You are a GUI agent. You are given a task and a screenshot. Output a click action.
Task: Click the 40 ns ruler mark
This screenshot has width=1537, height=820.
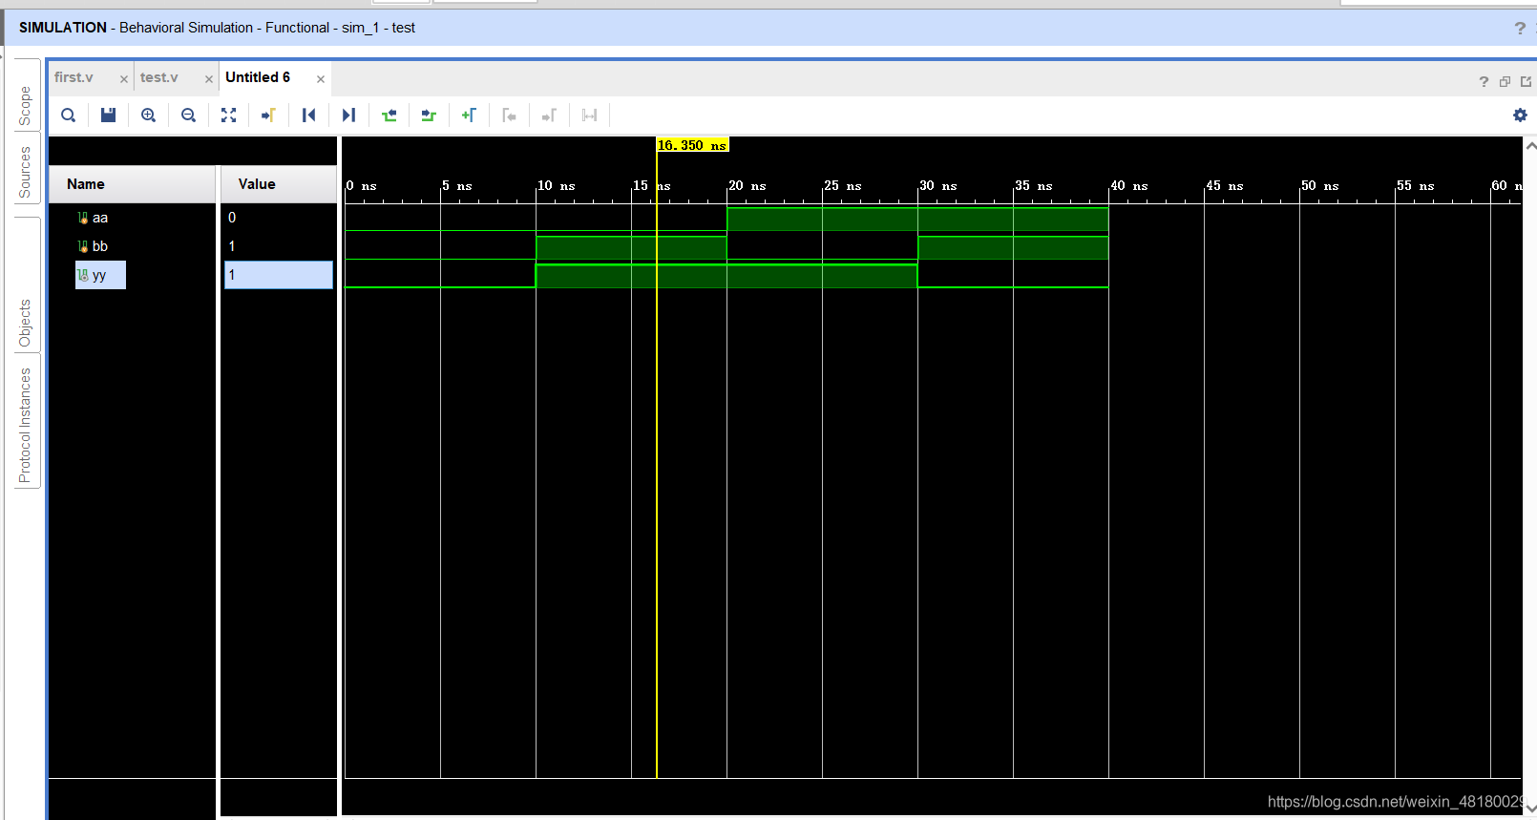pyautogui.click(x=1129, y=185)
